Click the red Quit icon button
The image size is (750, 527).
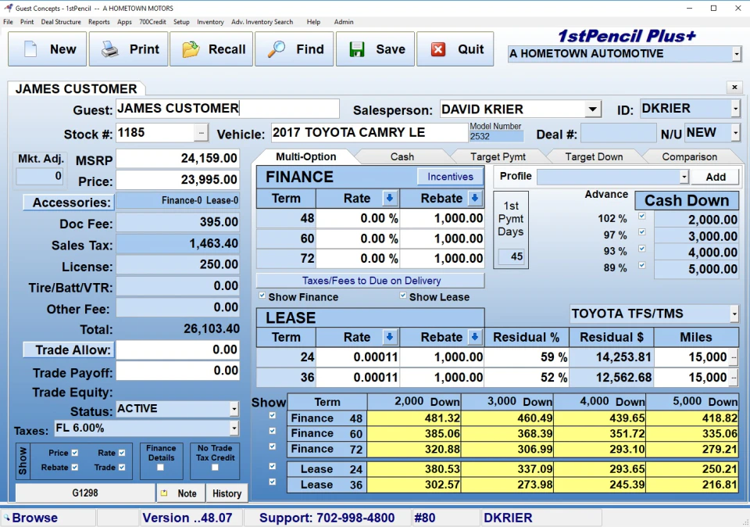coord(455,49)
